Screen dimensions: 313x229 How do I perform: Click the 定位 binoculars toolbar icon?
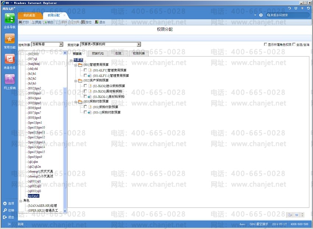pyautogui.click(x=83, y=22)
